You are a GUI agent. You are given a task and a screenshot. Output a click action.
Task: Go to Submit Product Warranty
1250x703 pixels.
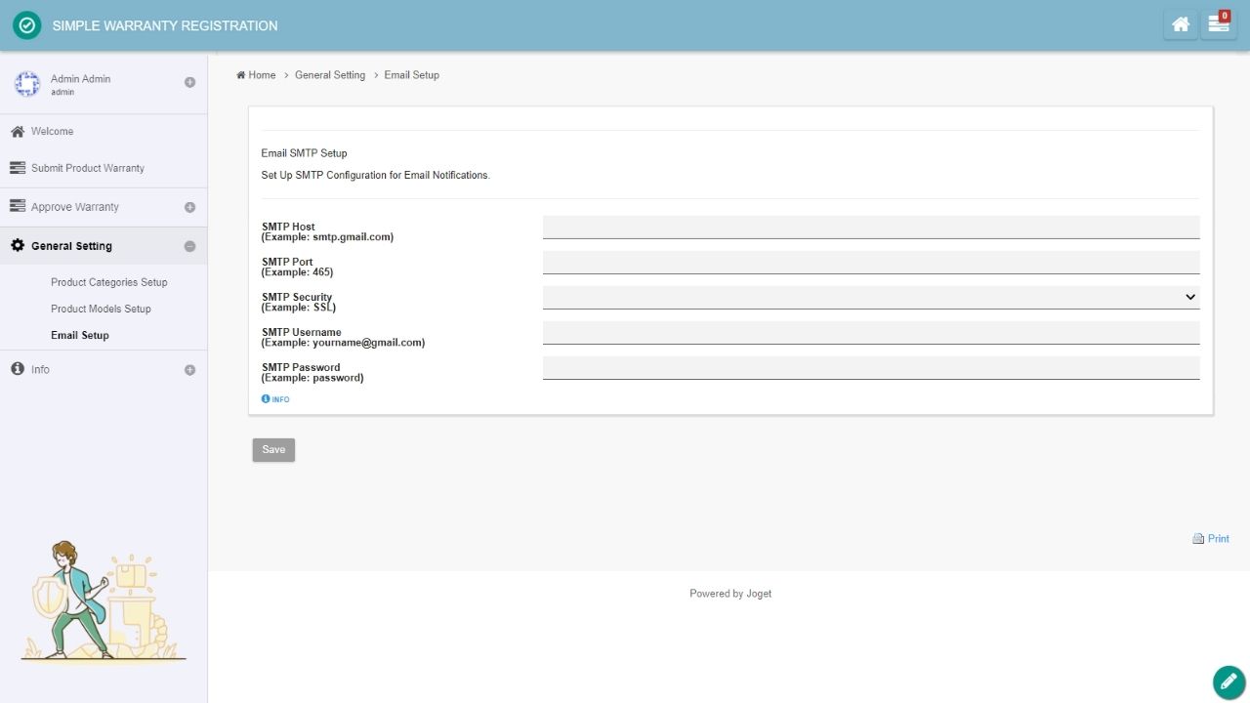click(x=87, y=168)
